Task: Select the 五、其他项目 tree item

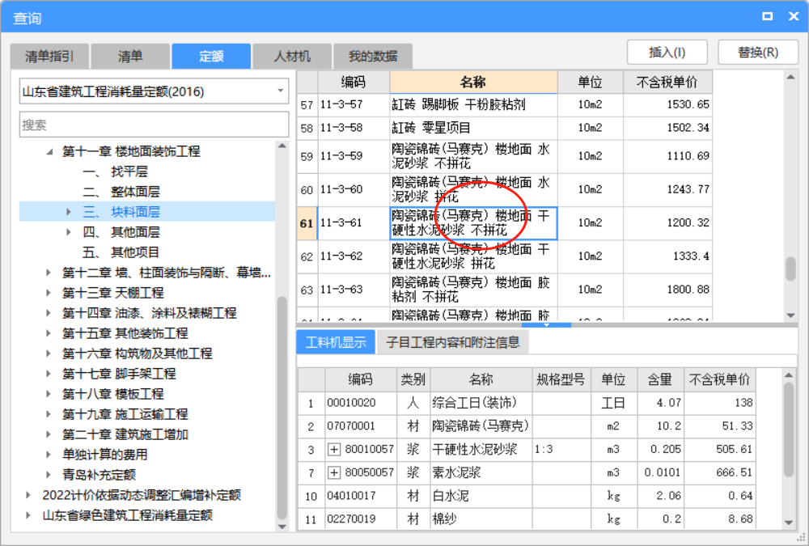Action: [x=121, y=252]
